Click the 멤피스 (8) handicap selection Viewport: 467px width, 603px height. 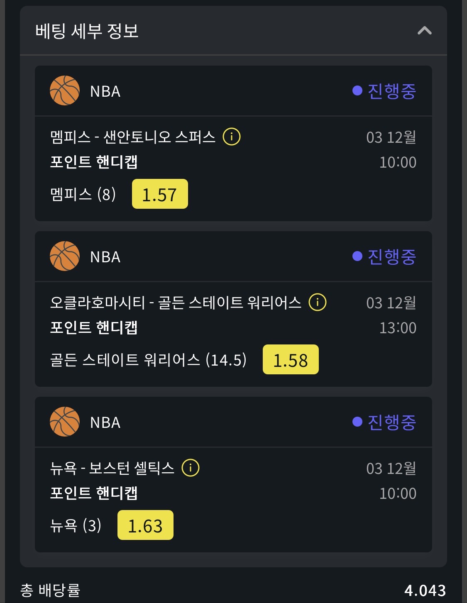pos(83,194)
